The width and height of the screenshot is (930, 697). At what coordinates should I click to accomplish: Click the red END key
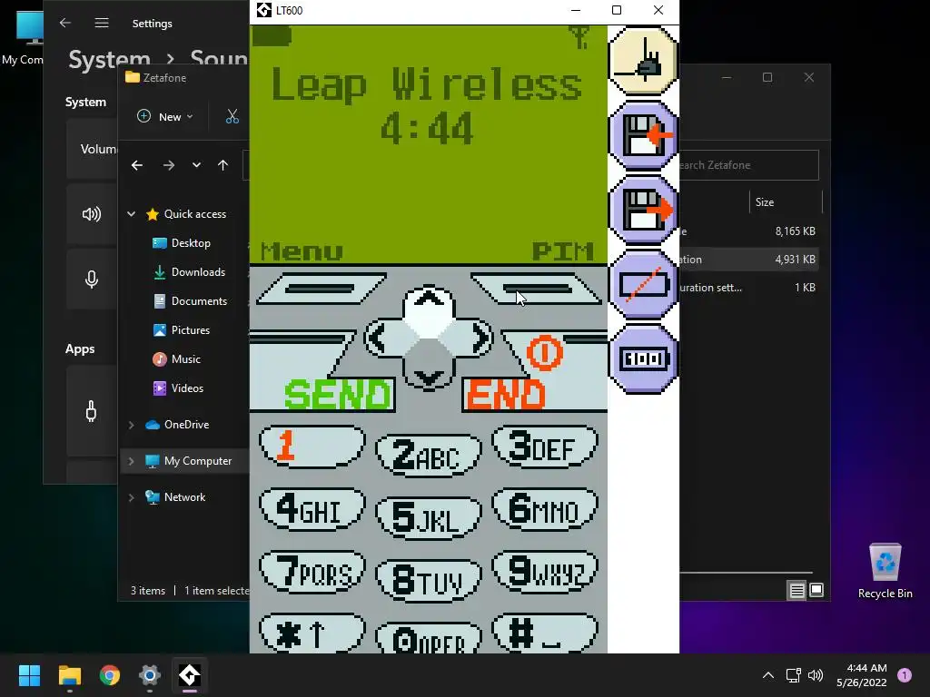coord(506,394)
